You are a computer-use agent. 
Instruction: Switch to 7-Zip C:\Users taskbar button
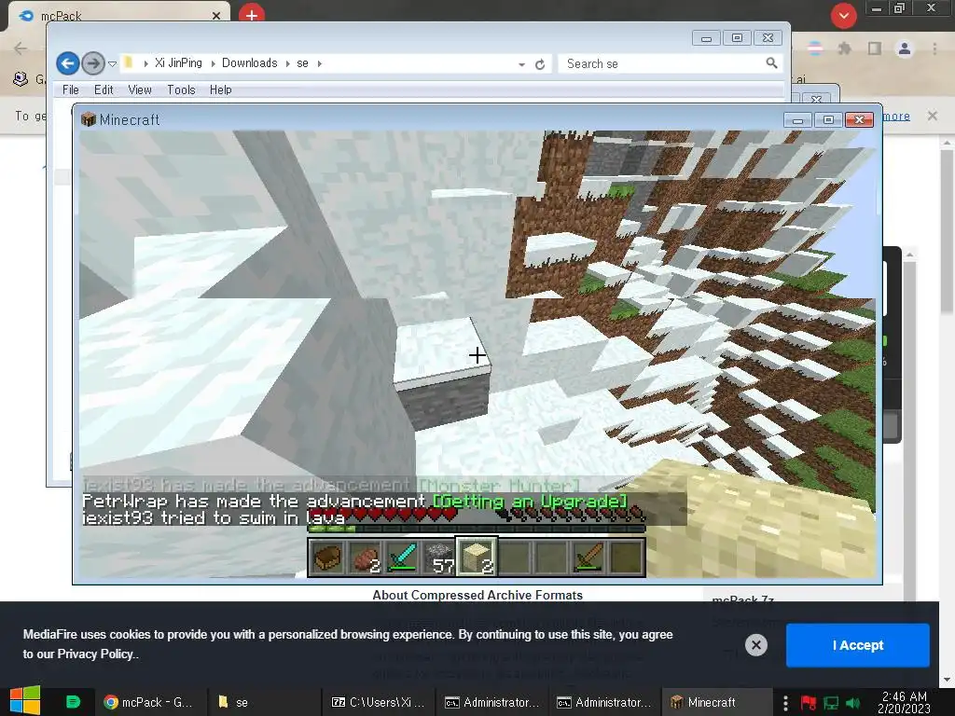(x=379, y=702)
